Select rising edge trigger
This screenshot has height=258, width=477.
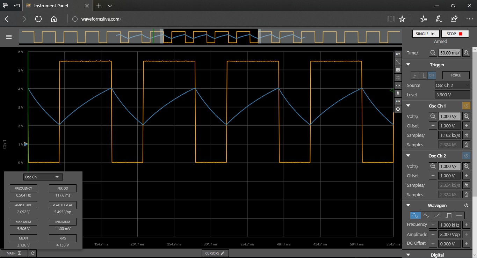415,75
